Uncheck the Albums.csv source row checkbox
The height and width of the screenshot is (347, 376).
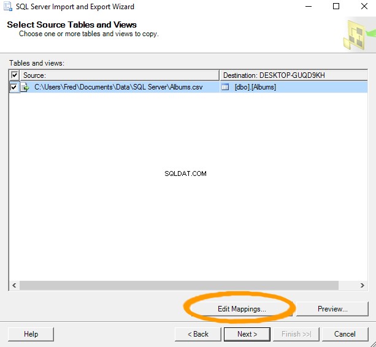coord(14,87)
